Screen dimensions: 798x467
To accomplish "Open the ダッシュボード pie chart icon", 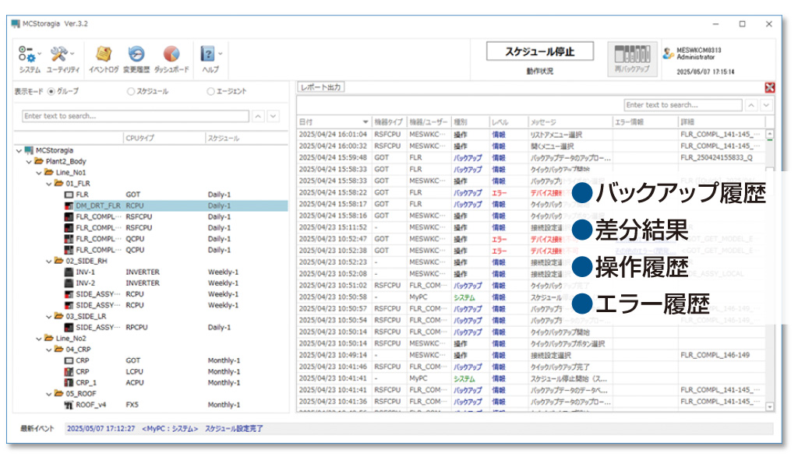I will pyautogui.click(x=171, y=54).
